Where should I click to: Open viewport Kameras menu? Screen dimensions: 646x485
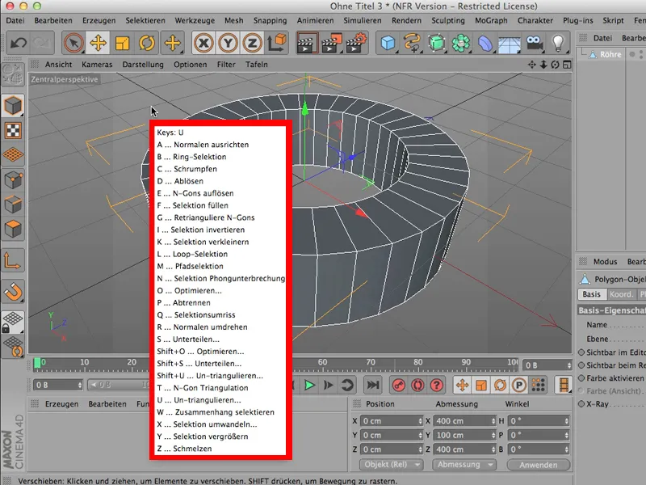point(97,65)
